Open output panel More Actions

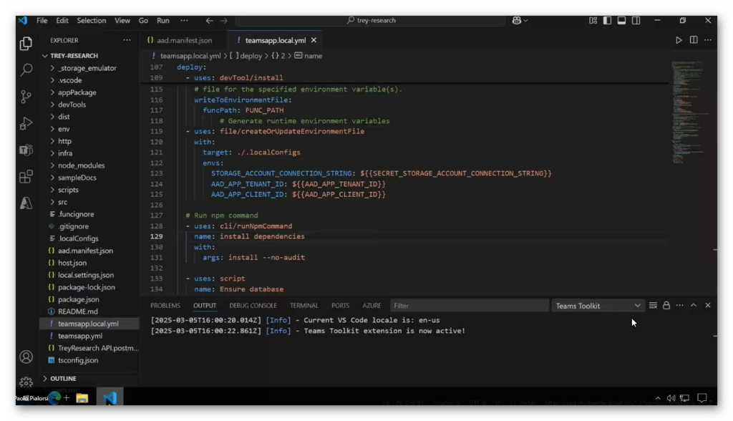tap(680, 306)
